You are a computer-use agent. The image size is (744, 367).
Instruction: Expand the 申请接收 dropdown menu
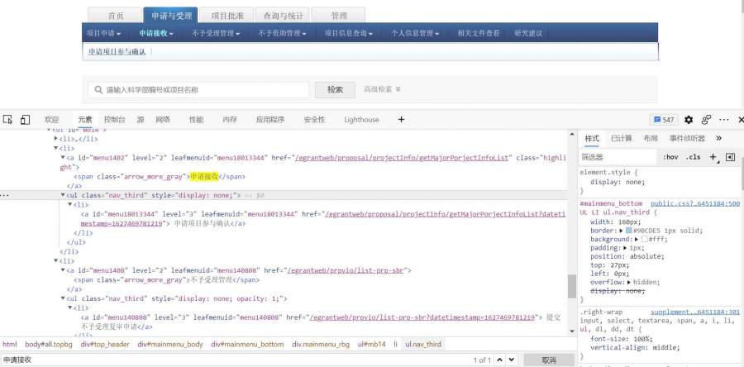pyautogui.click(x=157, y=34)
